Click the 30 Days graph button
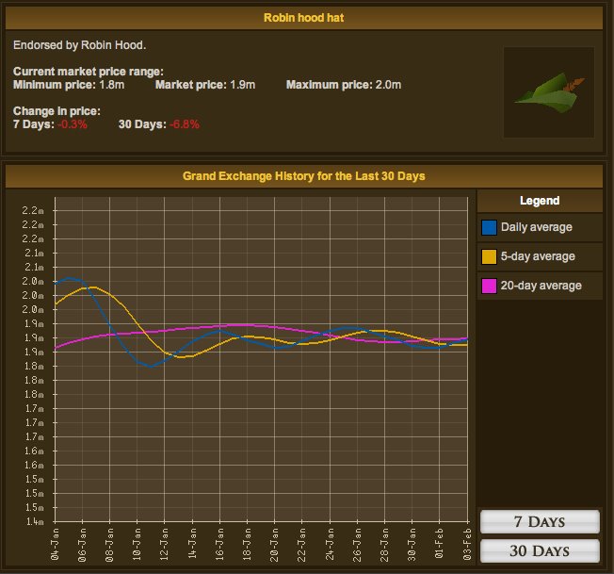 point(540,550)
